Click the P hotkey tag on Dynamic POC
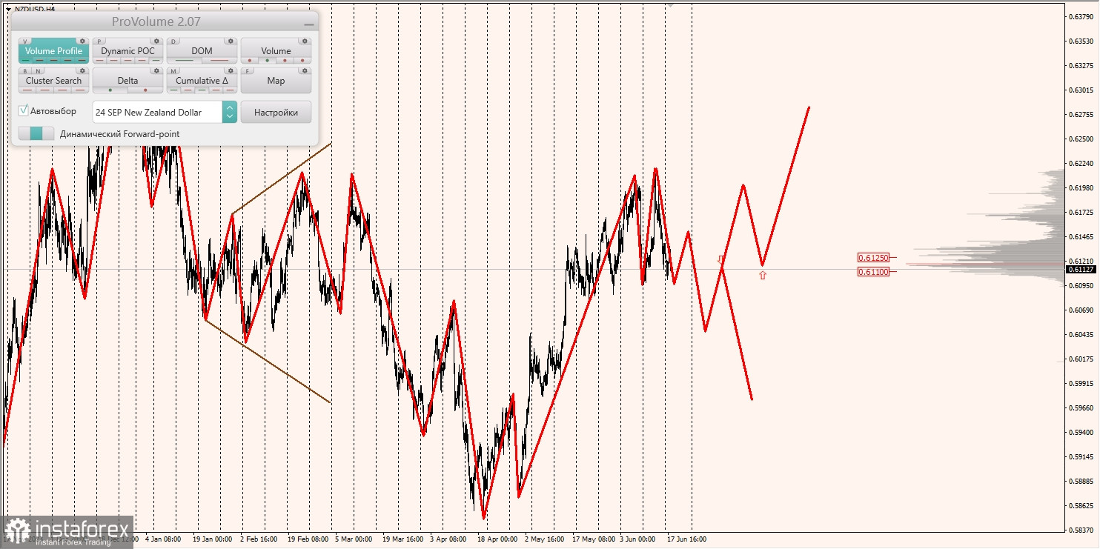The width and height of the screenshot is (1100, 549). coord(99,41)
